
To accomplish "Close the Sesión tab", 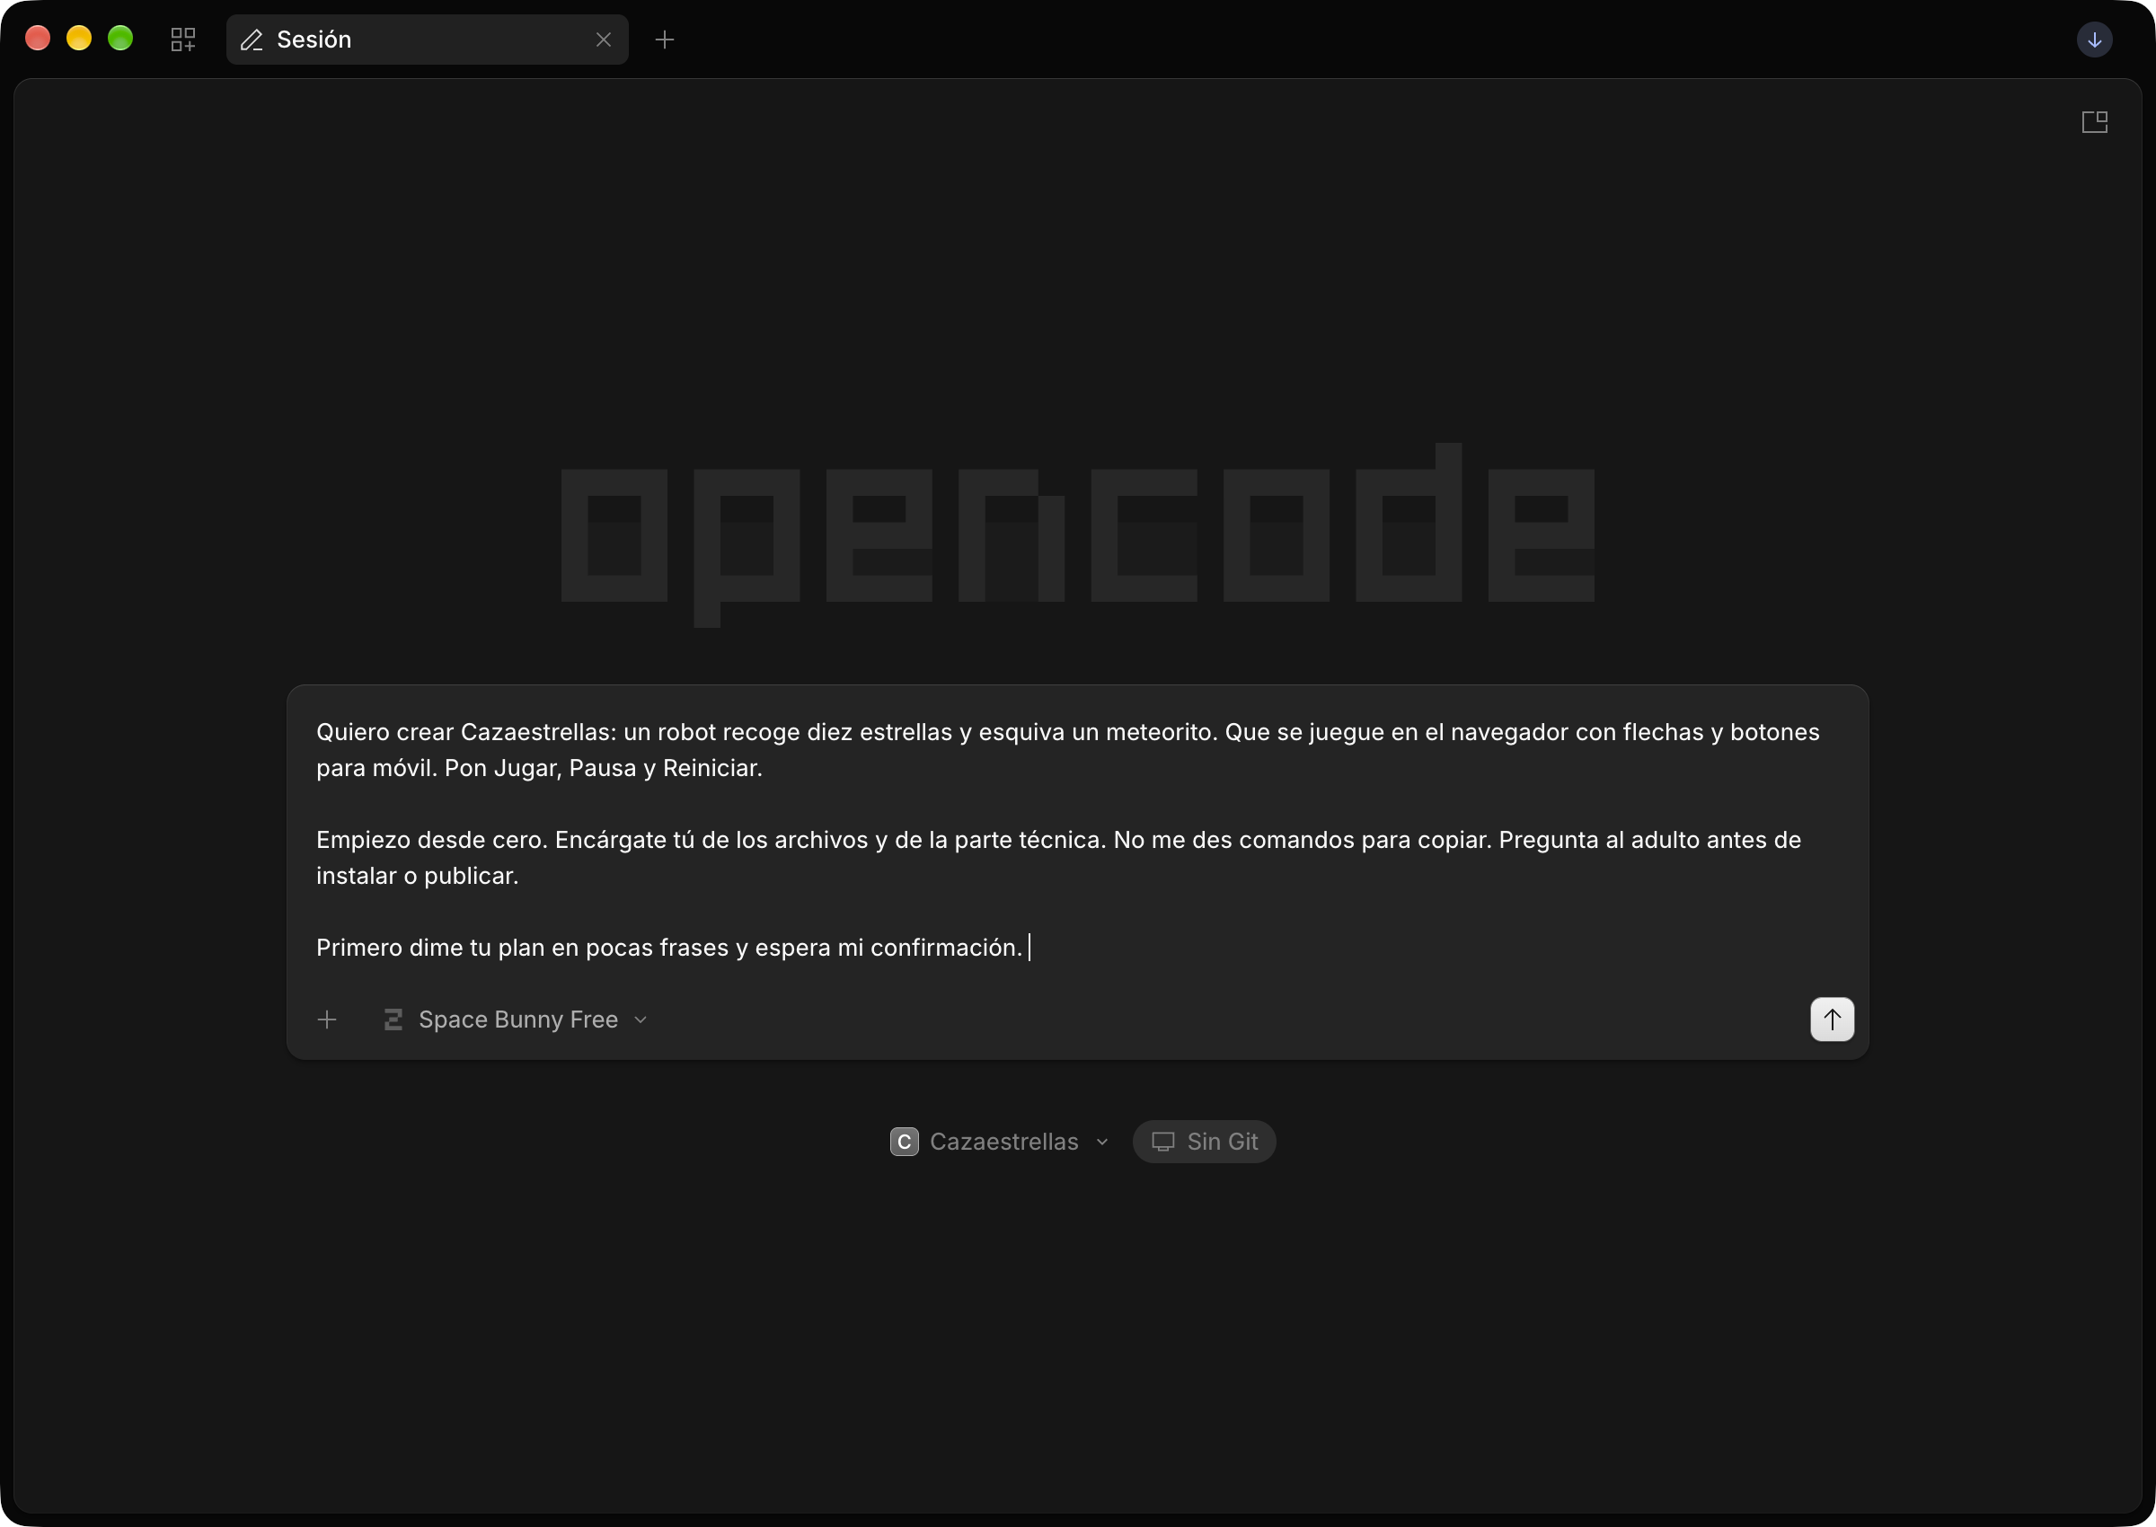I will click(604, 40).
